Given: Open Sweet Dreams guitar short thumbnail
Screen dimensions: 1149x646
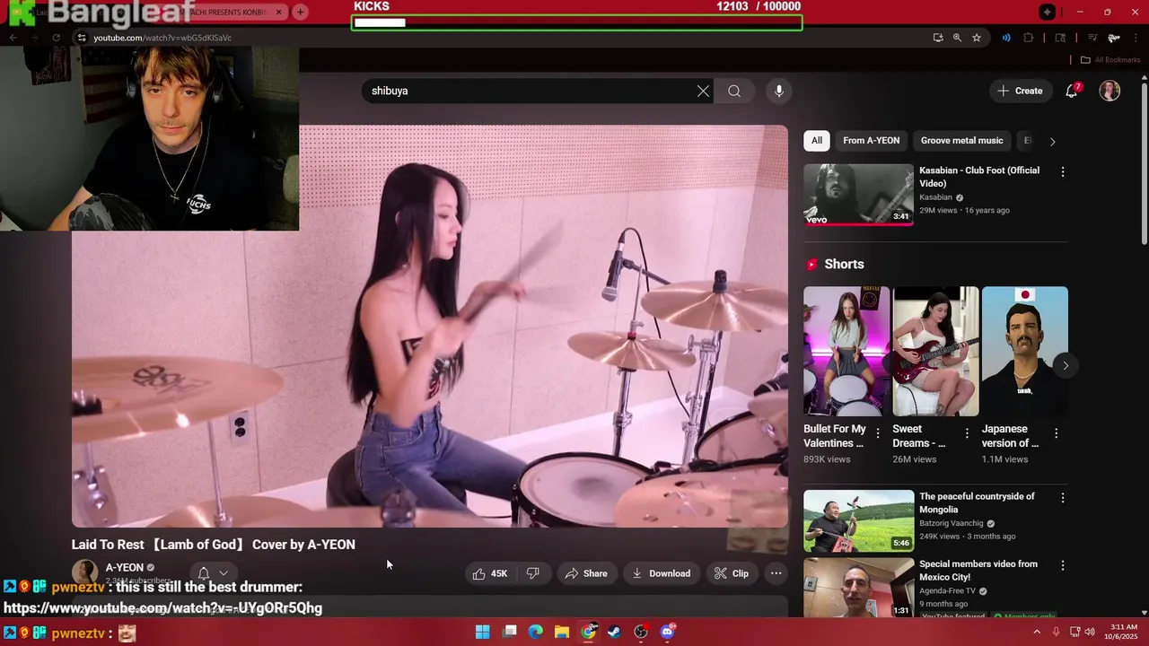Looking at the screenshot, I should (x=935, y=351).
